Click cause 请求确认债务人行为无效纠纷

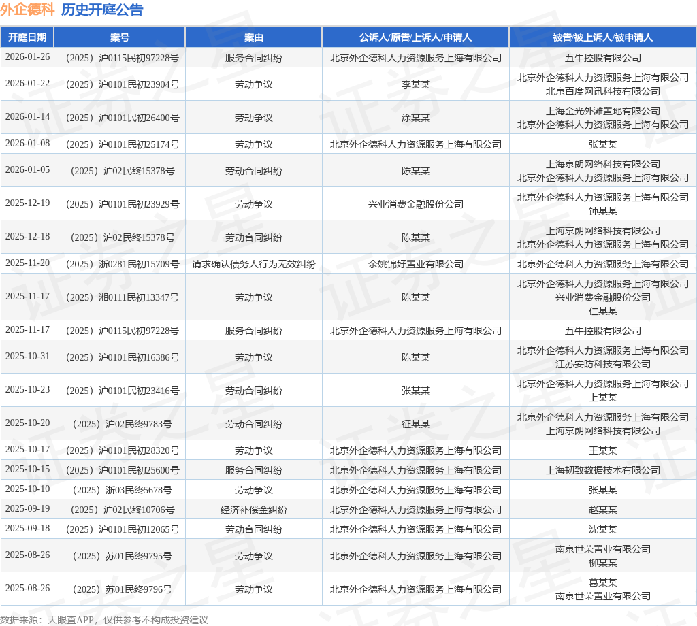pyautogui.click(x=253, y=265)
